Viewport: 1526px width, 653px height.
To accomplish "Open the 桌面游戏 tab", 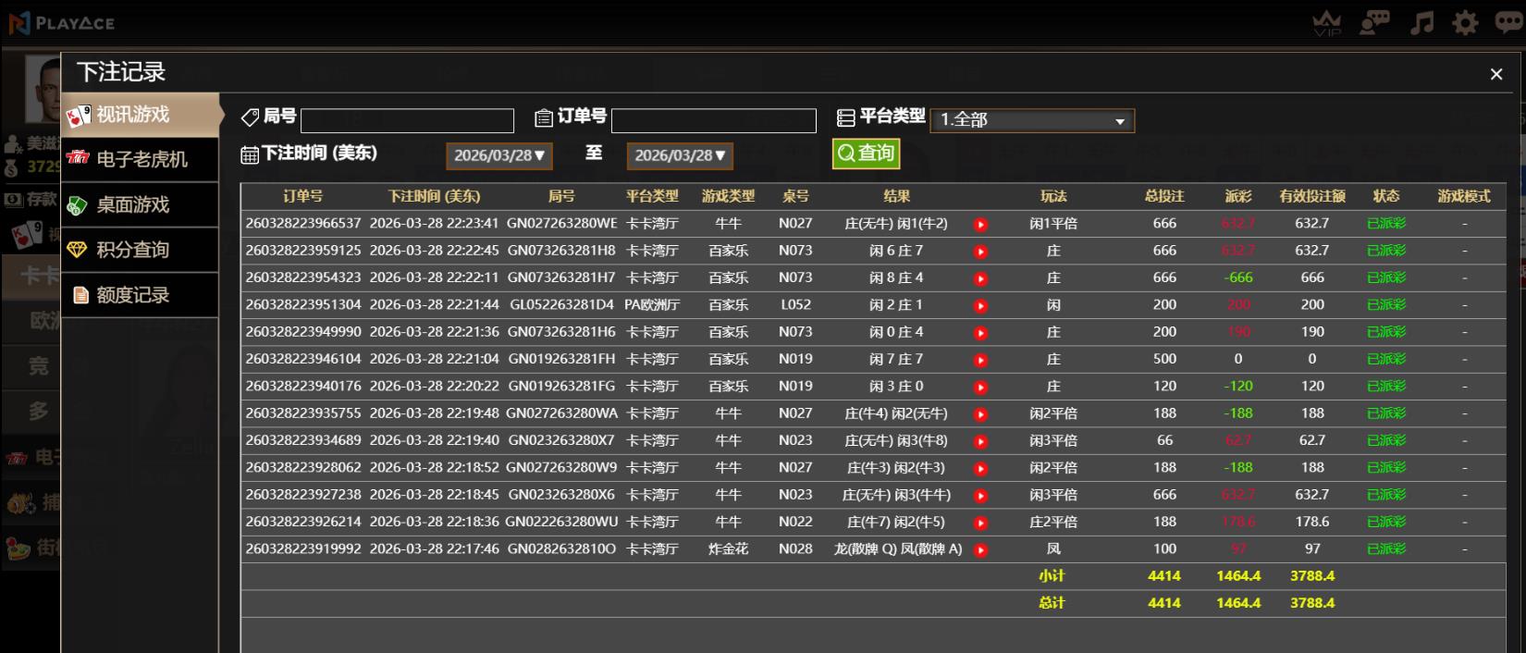I will pyautogui.click(x=141, y=205).
